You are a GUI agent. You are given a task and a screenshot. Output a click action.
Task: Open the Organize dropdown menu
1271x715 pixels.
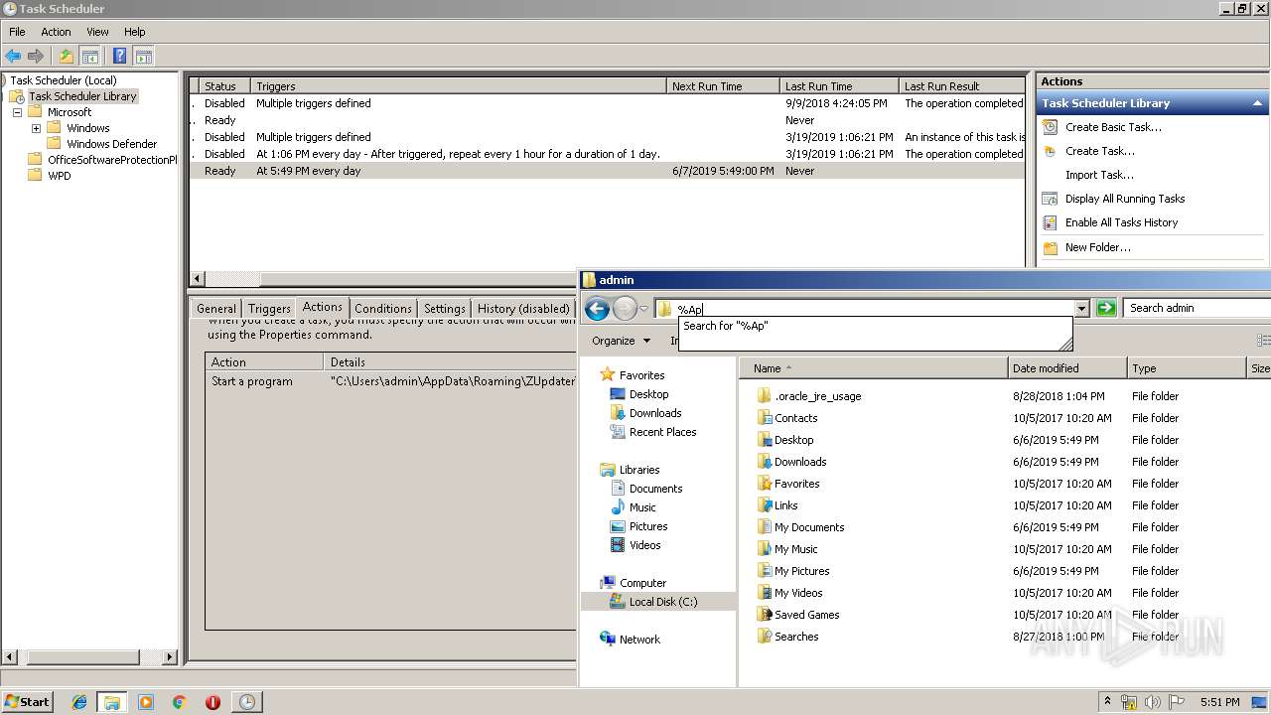click(x=621, y=341)
